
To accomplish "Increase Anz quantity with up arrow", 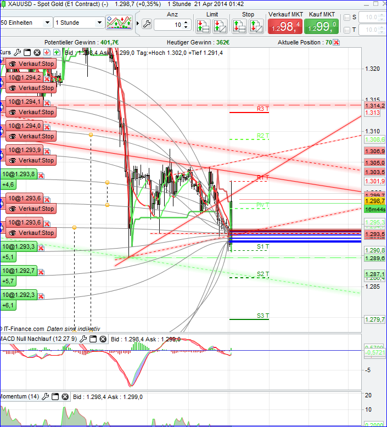I will coord(186,23).
